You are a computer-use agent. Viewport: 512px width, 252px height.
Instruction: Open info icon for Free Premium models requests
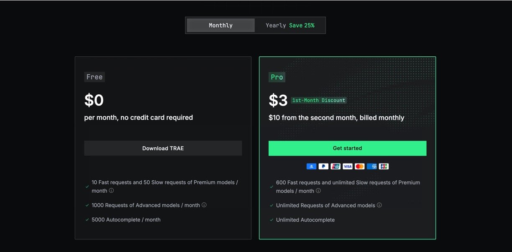point(111,191)
